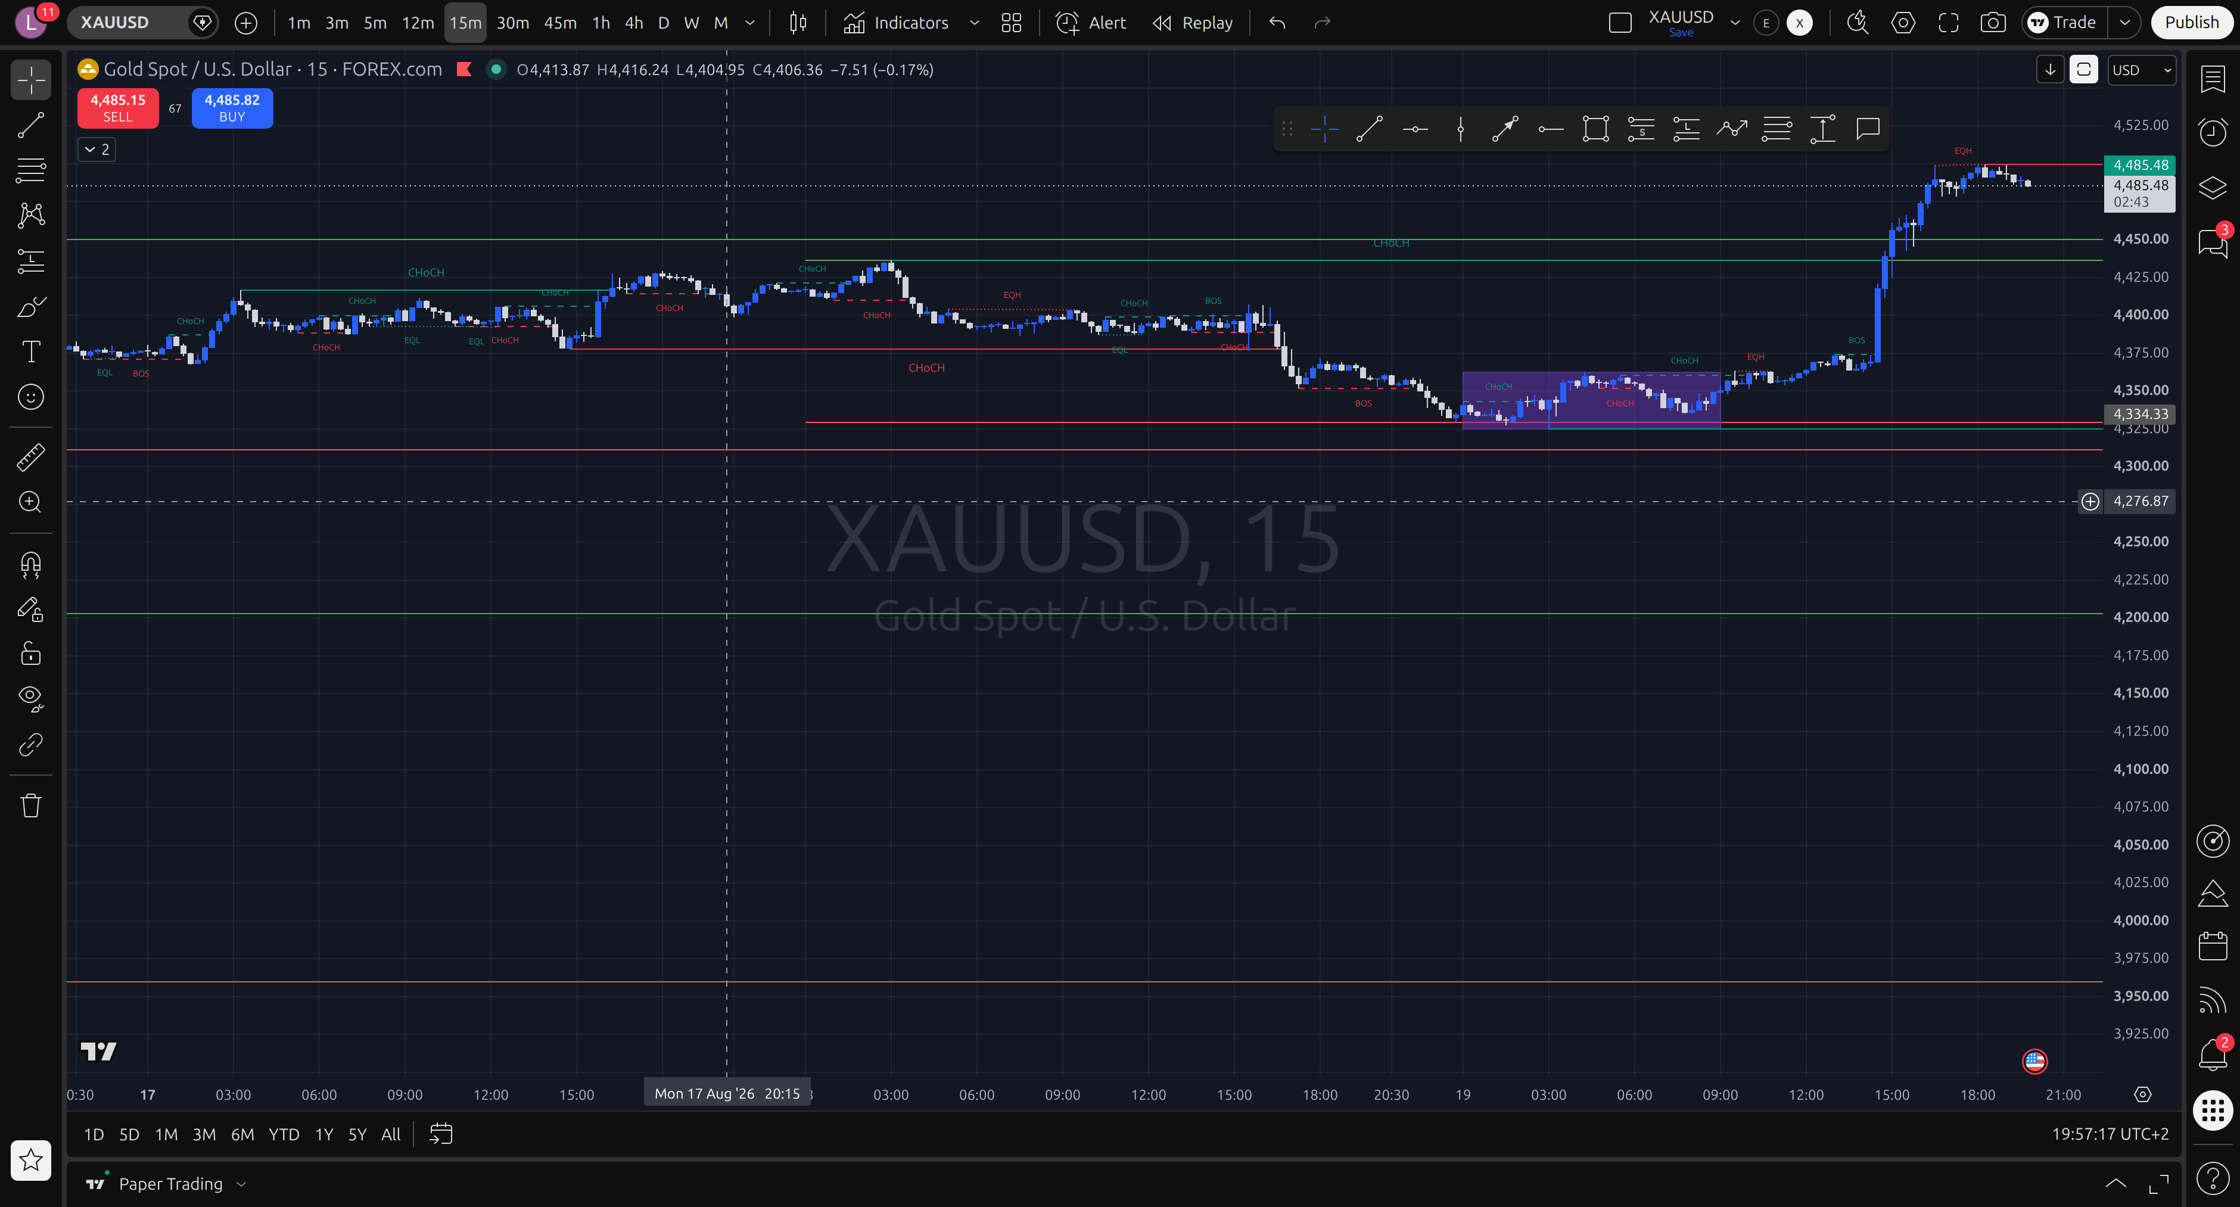
Task: Expand more timeframes dropdown chevron
Action: [749, 23]
